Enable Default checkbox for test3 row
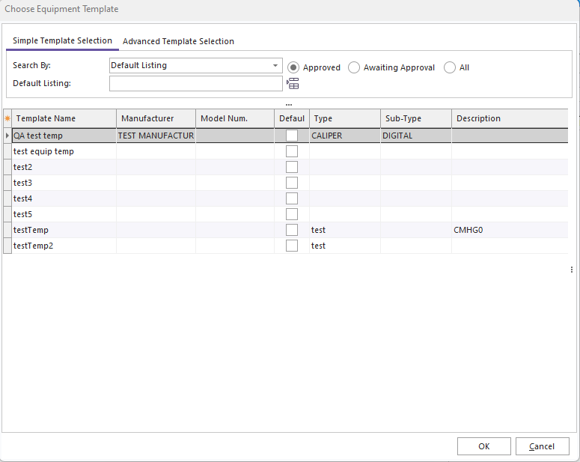Image resolution: width=580 pixels, height=462 pixels. pyautogui.click(x=292, y=183)
